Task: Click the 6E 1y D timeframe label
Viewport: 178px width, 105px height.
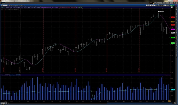Action: (x=3, y=7)
